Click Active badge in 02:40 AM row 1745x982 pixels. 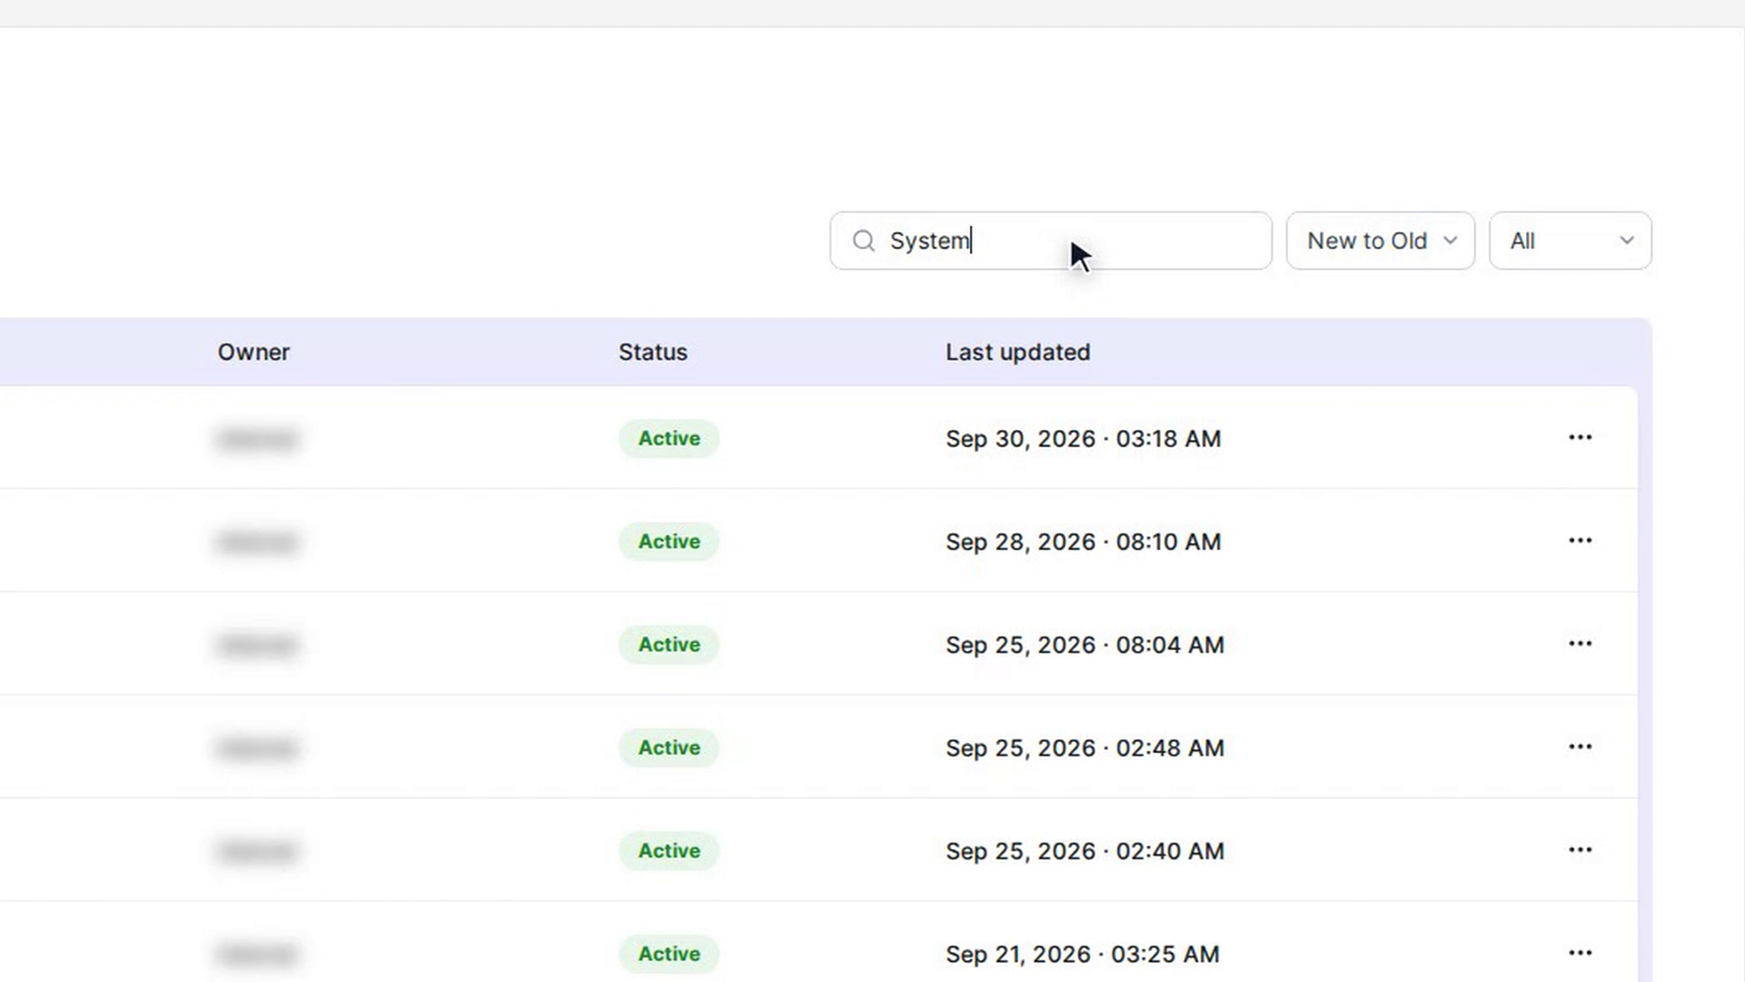[x=669, y=851]
